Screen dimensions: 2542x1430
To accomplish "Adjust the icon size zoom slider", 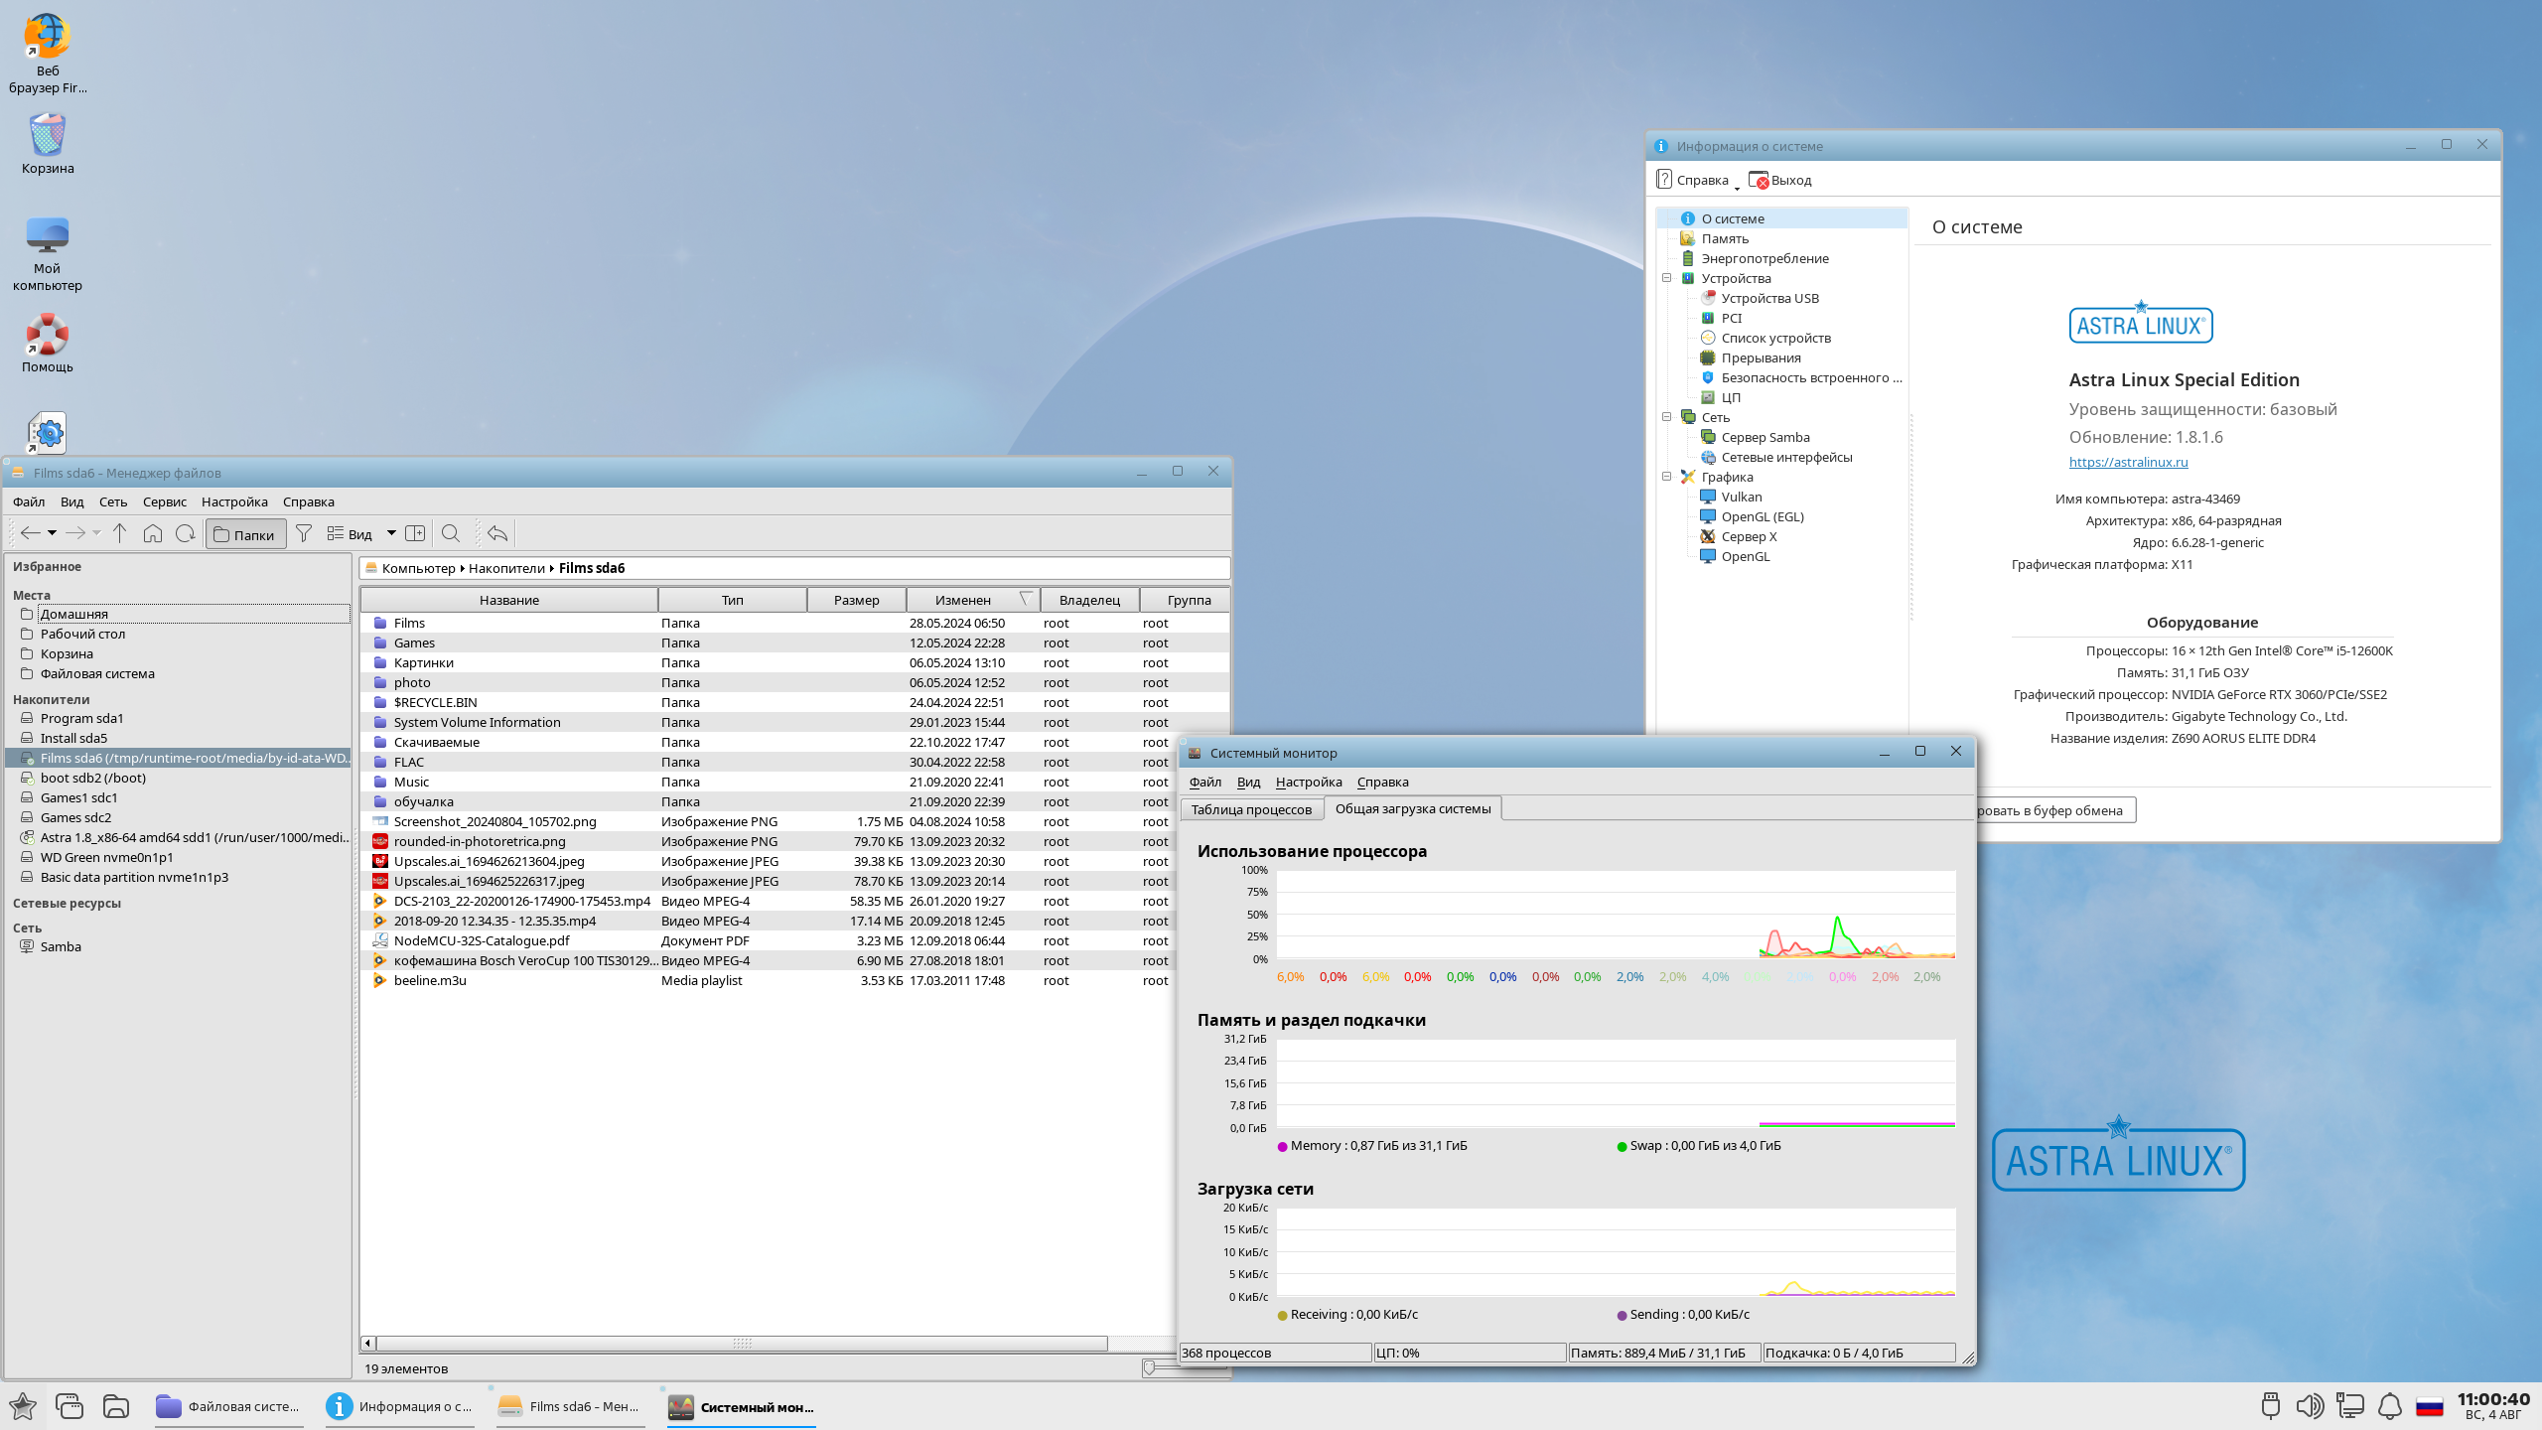I will [x=1149, y=1368].
